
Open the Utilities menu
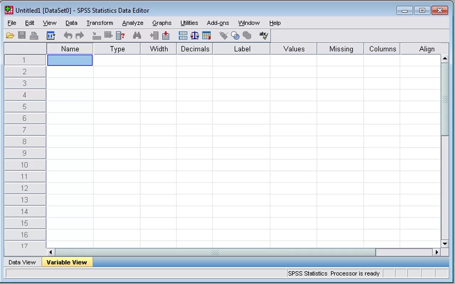tap(189, 23)
